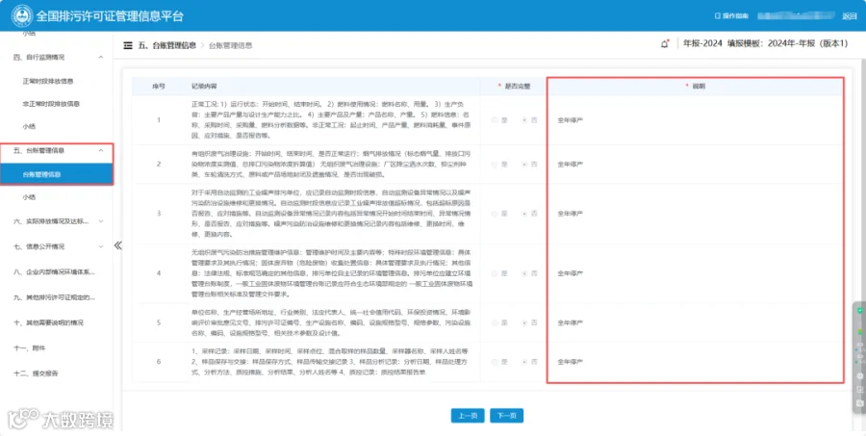Image resolution: width=866 pixels, height=436 pixels.
Task: Open the notification bell
Action: coord(664,43)
